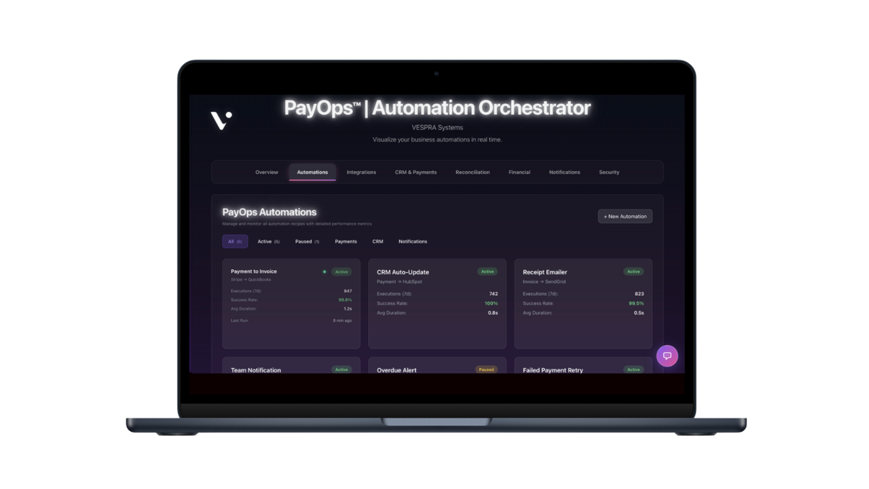This screenshot has width=869, height=489.
Task: Click the Paused badge on Overdue Alert
Action: [x=486, y=369]
